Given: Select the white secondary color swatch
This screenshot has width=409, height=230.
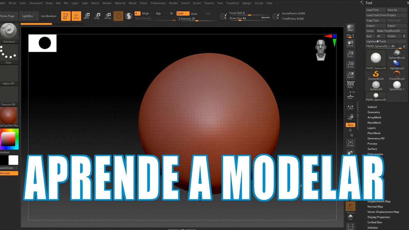Looking at the screenshot, I should (13, 160).
